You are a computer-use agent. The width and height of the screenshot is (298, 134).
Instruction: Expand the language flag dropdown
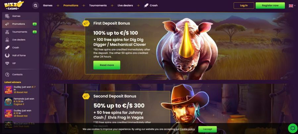292,6
